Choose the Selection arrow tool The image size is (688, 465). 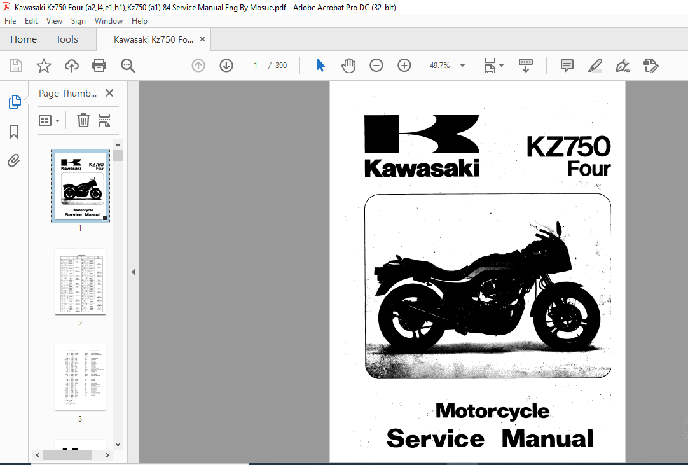point(320,66)
